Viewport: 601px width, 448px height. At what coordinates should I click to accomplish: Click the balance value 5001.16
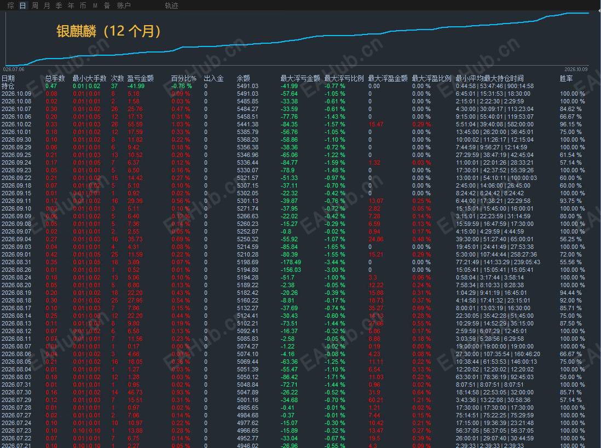[x=247, y=400]
